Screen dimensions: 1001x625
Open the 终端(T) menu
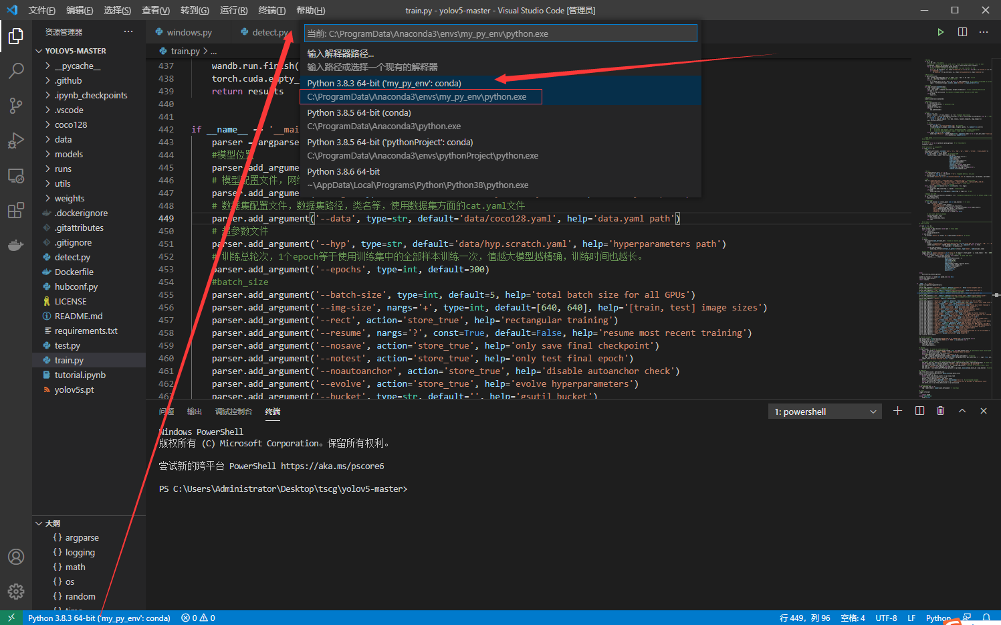[x=271, y=10]
